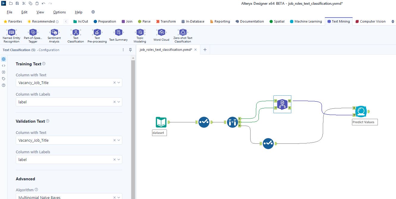Select the Part-of-Speech Tagger tool

click(33, 35)
